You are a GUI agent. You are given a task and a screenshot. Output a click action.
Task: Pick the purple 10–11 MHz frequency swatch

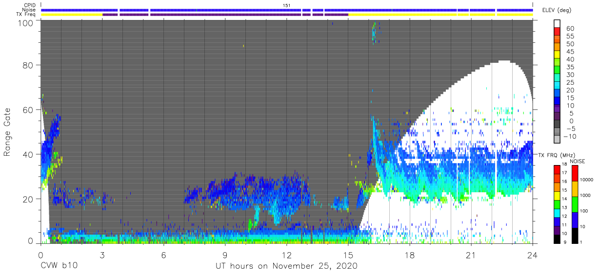click(558, 230)
